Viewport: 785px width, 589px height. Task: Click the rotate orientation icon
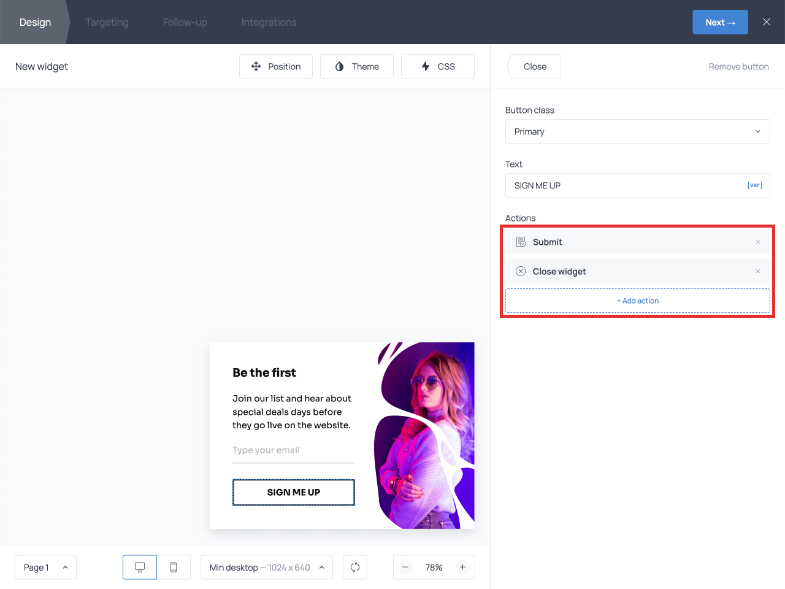[x=355, y=568]
